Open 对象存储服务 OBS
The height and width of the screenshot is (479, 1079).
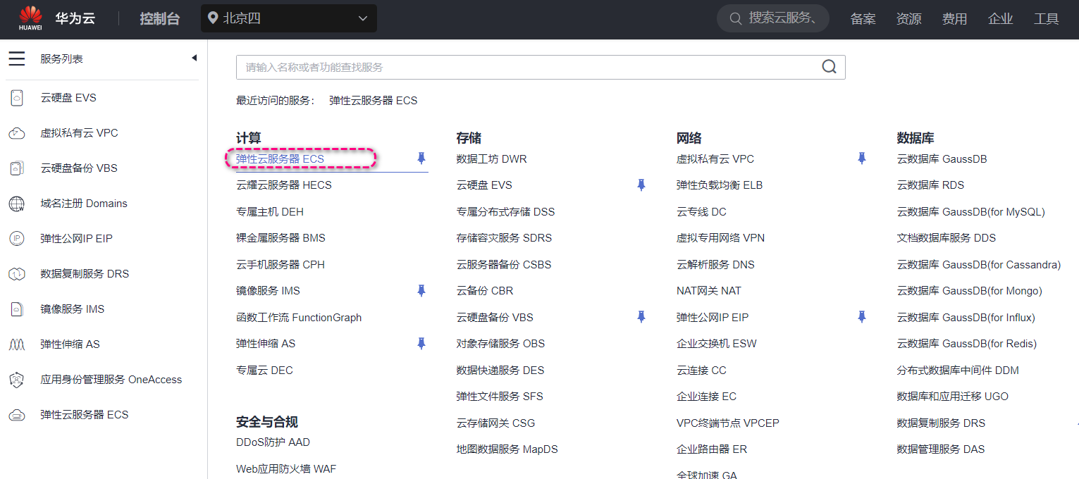pyautogui.click(x=500, y=344)
